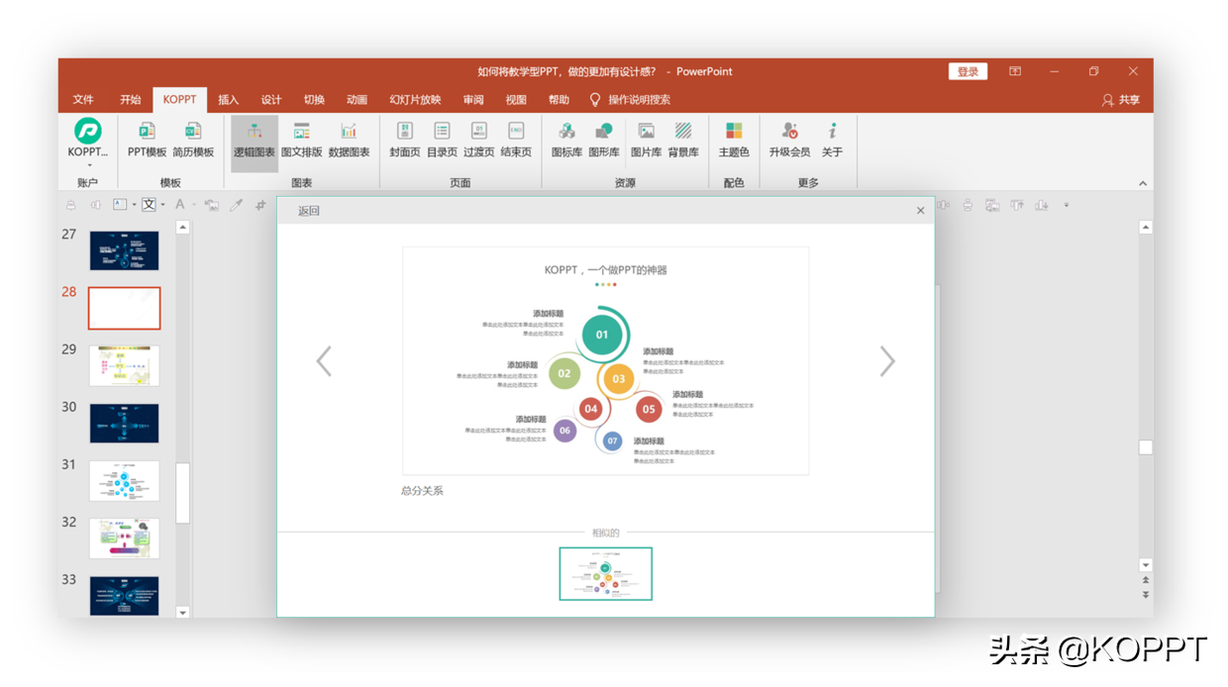
Task: Click the crop icon in quick toolbar
Action: [x=260, y=205]
